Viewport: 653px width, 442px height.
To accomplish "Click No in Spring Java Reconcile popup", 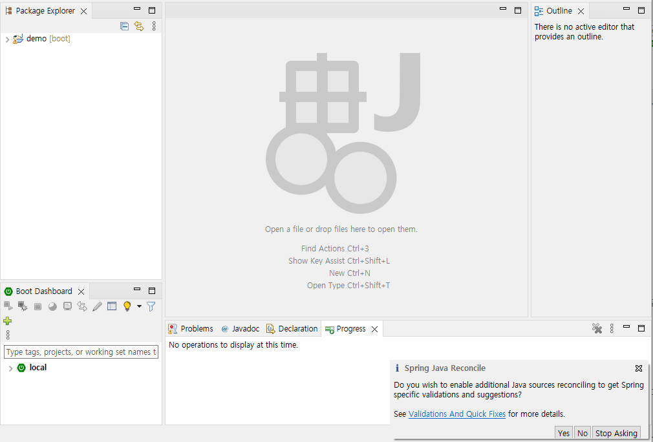I will 583,433.
